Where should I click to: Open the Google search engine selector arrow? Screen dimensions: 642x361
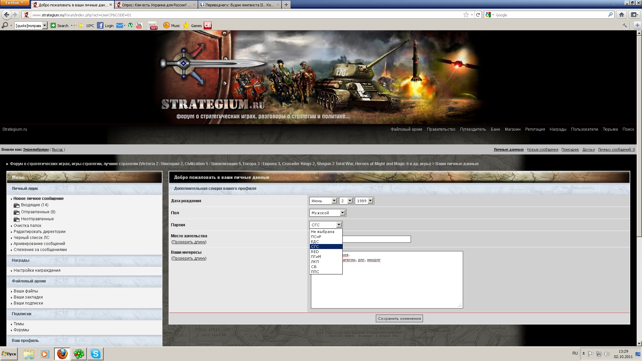[493, 15]
